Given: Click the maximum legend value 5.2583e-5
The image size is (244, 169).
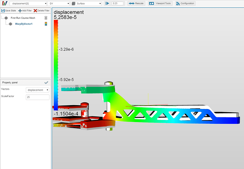Looking at the screenshot, I should (x=65, y=17).
